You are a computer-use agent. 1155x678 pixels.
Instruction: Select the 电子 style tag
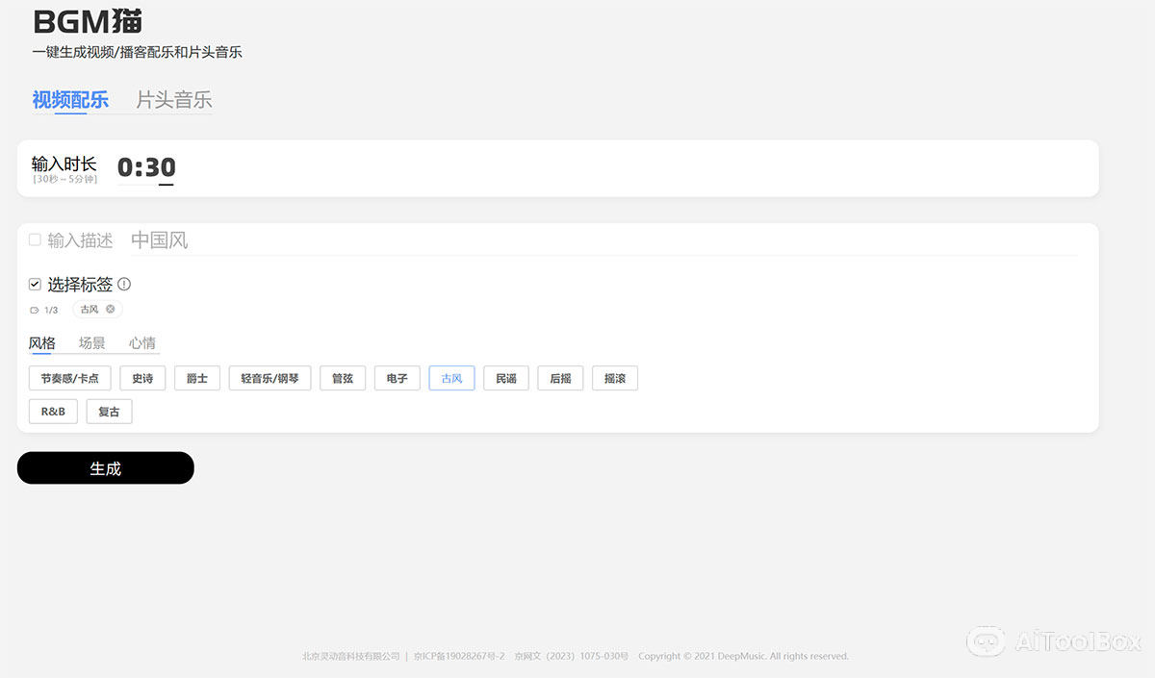(x=397, y=379)
